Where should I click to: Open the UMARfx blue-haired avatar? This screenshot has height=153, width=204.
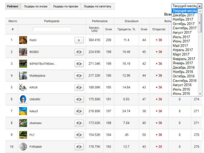[23, 99]
